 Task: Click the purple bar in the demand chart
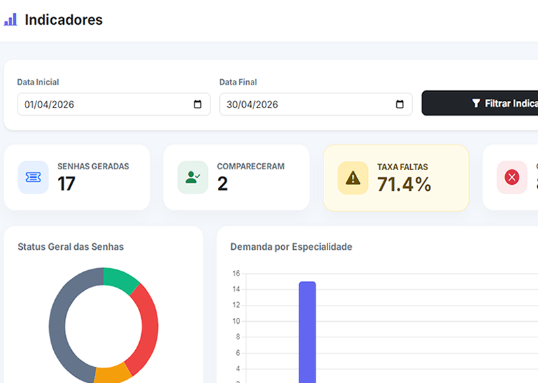point(307,332)
